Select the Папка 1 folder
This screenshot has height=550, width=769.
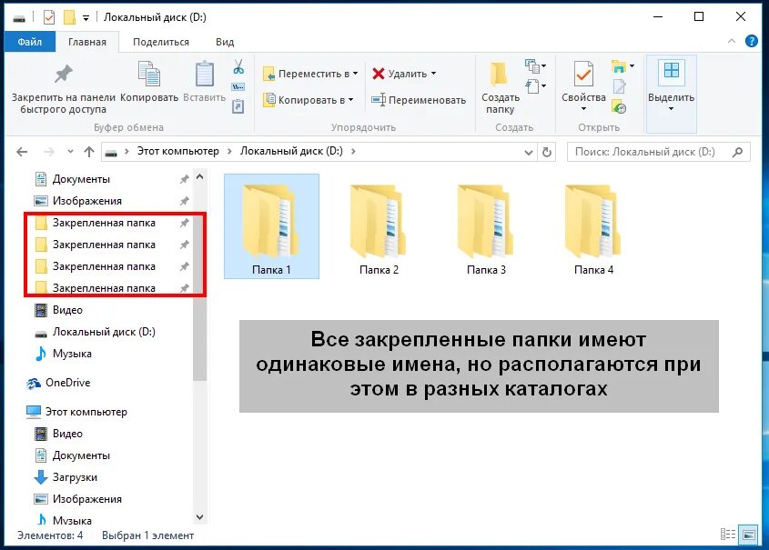[271, 226]
